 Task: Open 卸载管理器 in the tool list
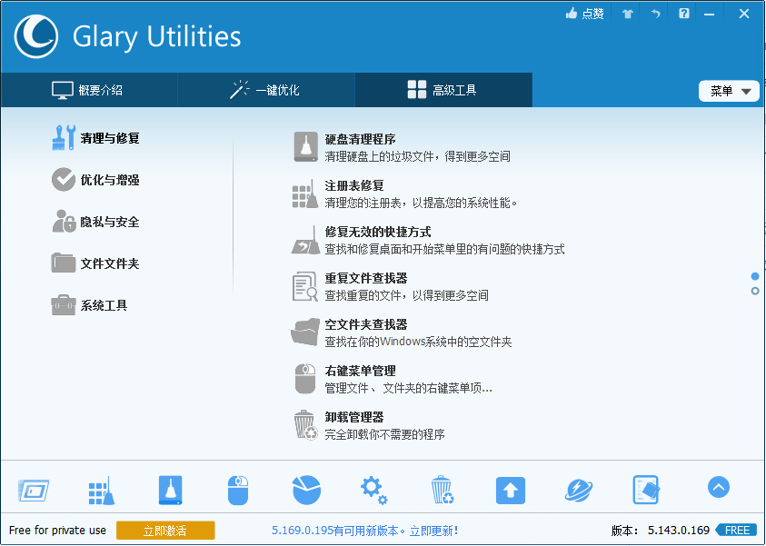coord(369,426)
